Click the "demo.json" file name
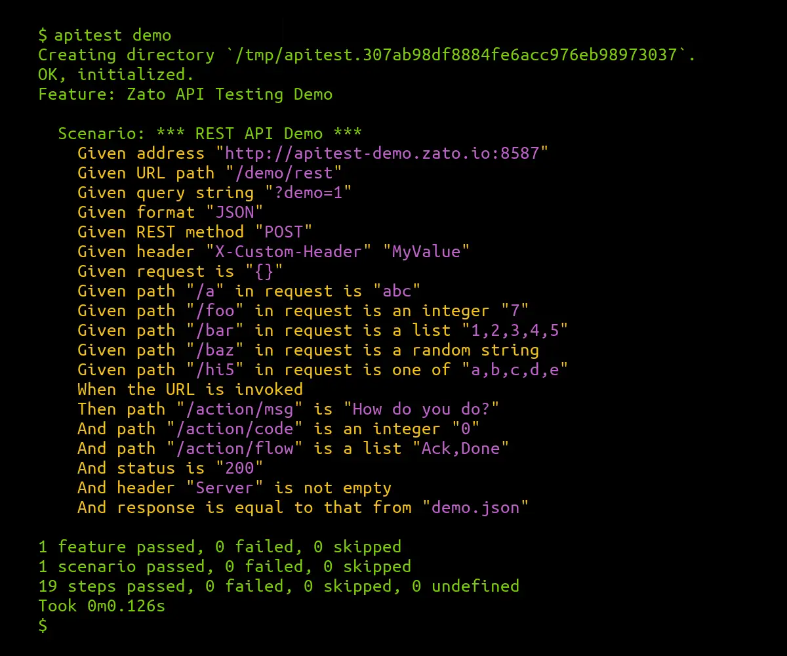The image size is (787, 656). coord(475,508)
